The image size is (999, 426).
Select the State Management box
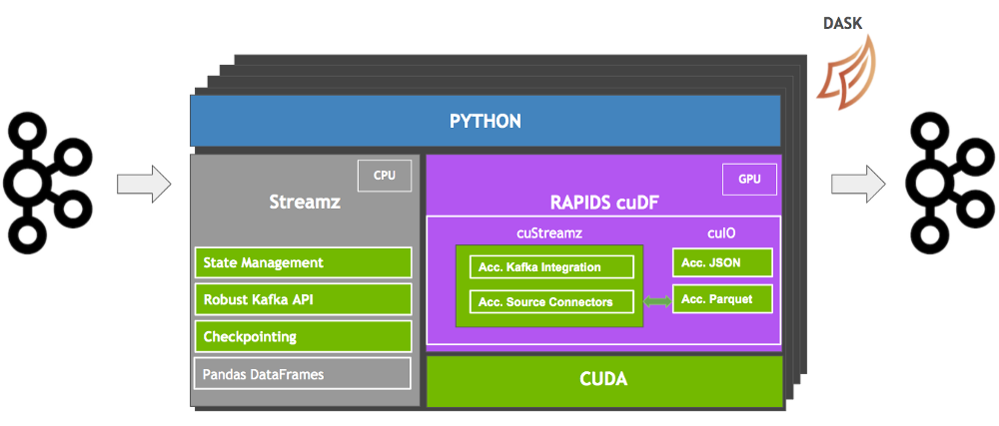click(303, 262)
